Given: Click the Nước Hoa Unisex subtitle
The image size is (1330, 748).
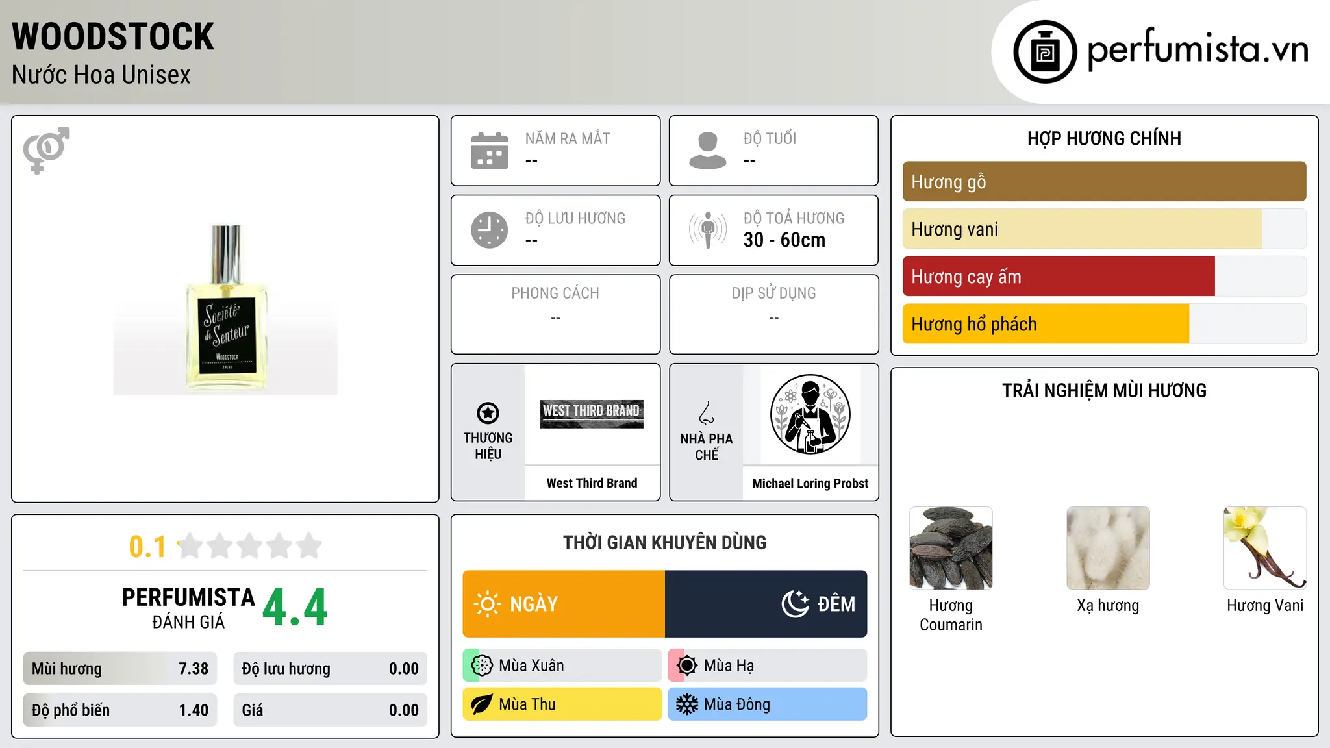Looking at the screenshot, I should 101,75.
